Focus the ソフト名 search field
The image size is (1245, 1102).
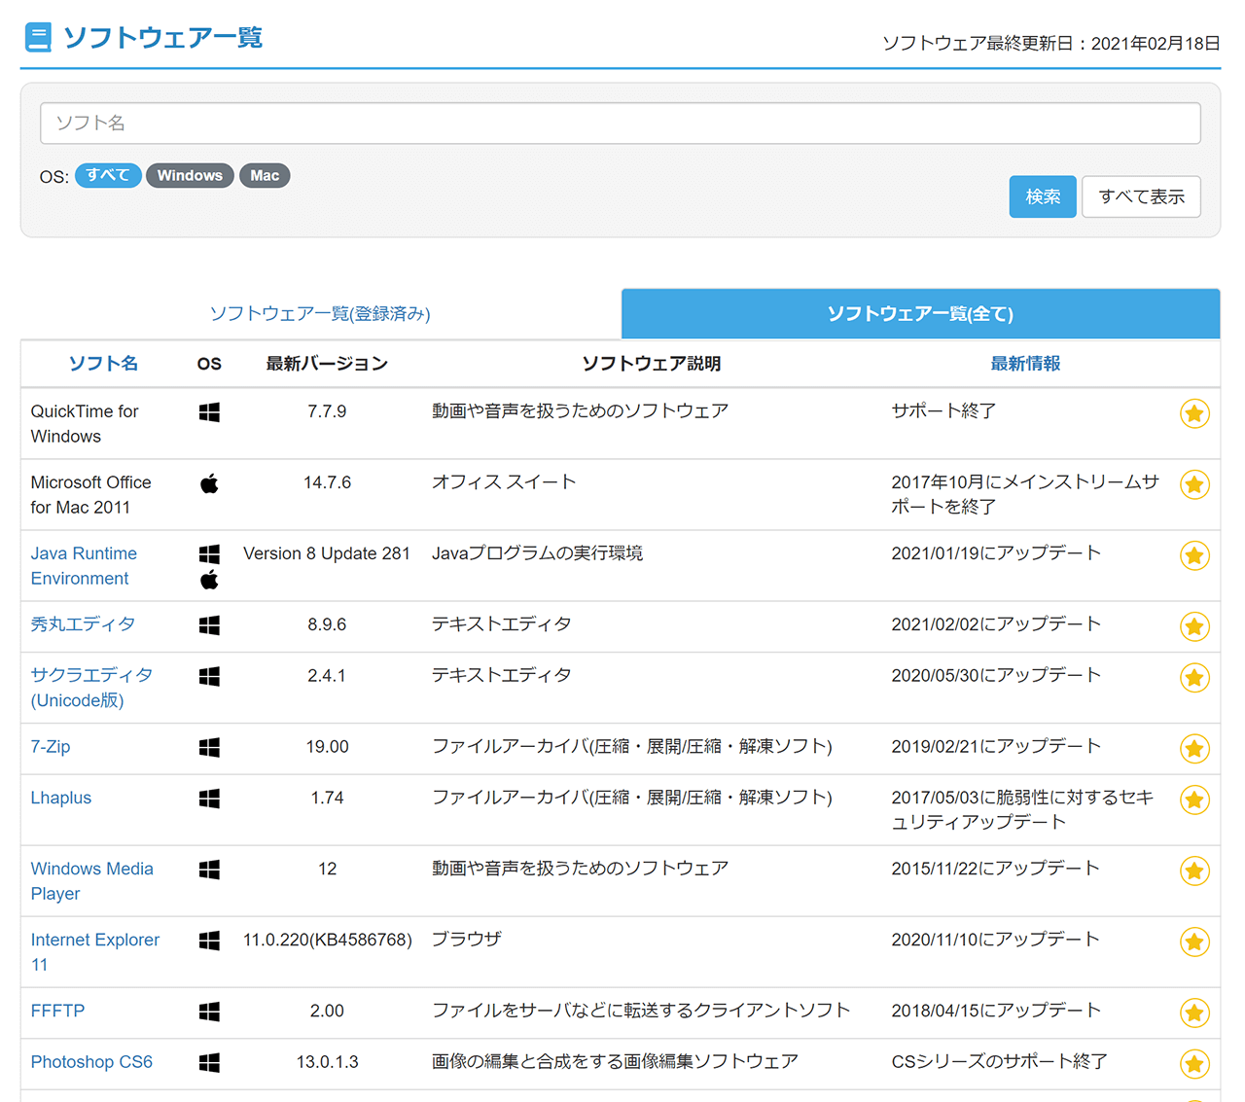(x=621, y=124)
